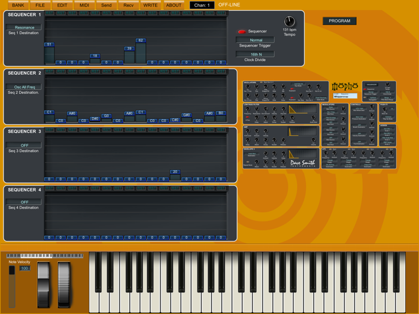Click the SEQUENCER 1 panel title
The height and width of the screenshot is (314, 419).
tap(25, 15)
